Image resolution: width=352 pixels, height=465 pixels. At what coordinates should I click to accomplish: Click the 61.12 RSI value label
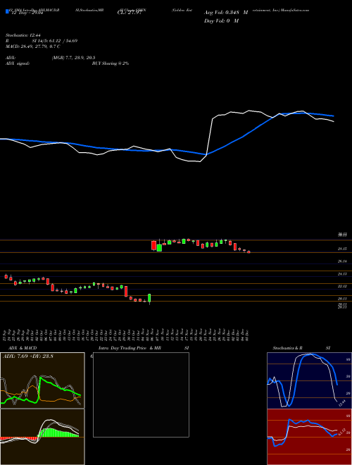pos(342,431)
